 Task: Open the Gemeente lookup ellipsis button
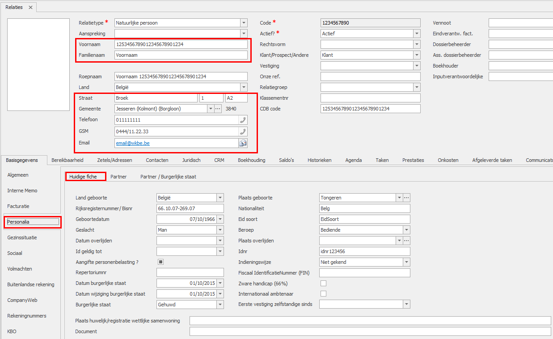218,109
